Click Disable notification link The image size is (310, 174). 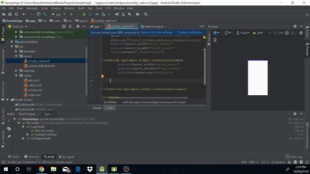(x=190, y=32)
